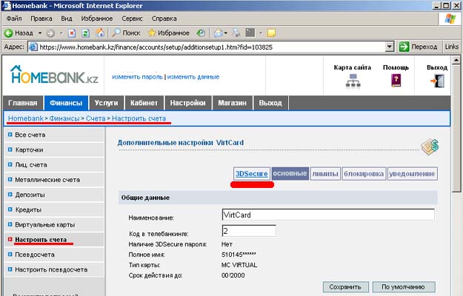The height and width of the screenshot is (296, 463).
Task: Switch to Главная navigation tab
Action: click(x=23, y=103)
